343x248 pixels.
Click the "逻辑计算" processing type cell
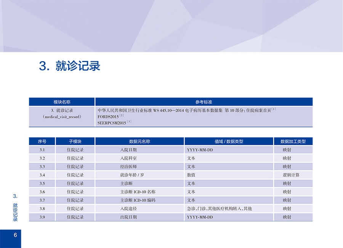[x=291, y=175]
